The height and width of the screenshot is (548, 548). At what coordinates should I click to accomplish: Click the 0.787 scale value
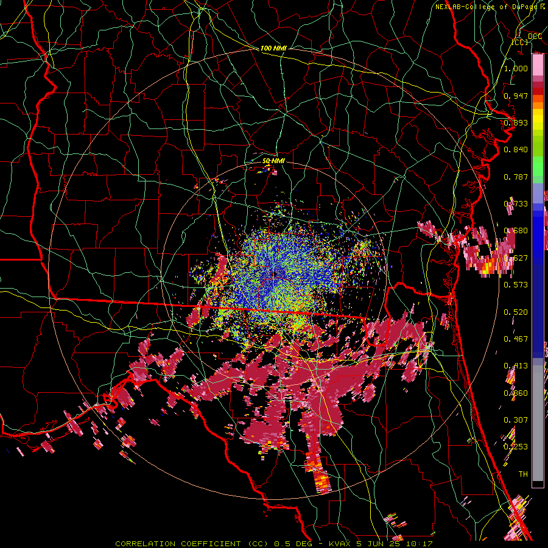click(x=516, y=177)
